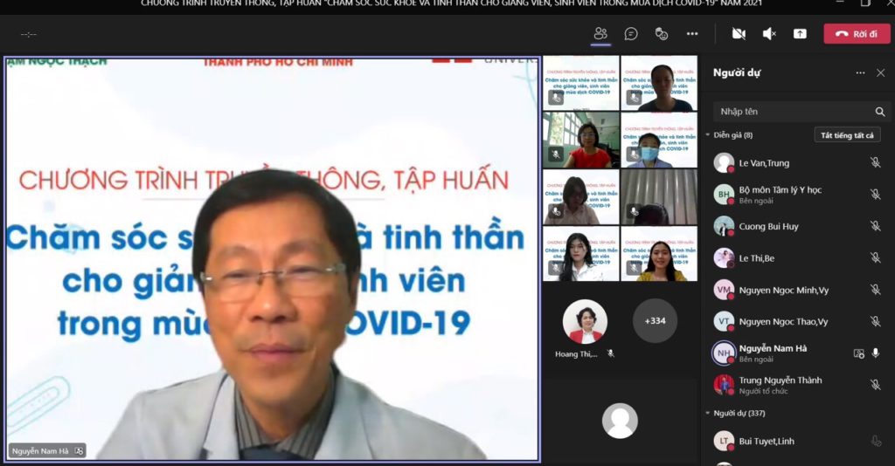Screen dimensions: 895x466
Task: Close the Người dự panel
Action: (881, 72)
